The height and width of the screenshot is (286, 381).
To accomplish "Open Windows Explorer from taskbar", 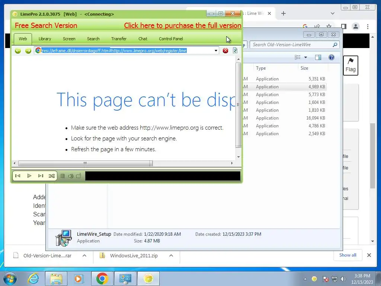I will click(x=56, y=279).
